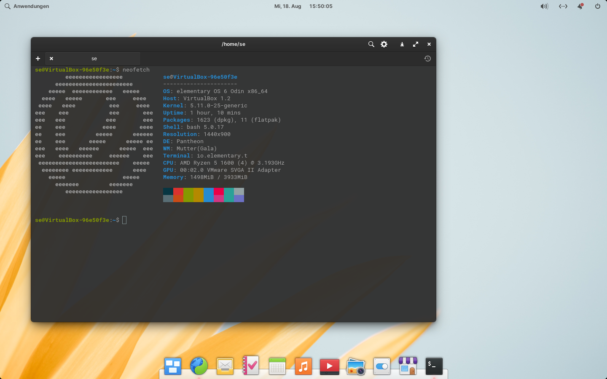Close the 'se' terminal tab
Screen dimensions: 607x379
(x=51, y=59)
